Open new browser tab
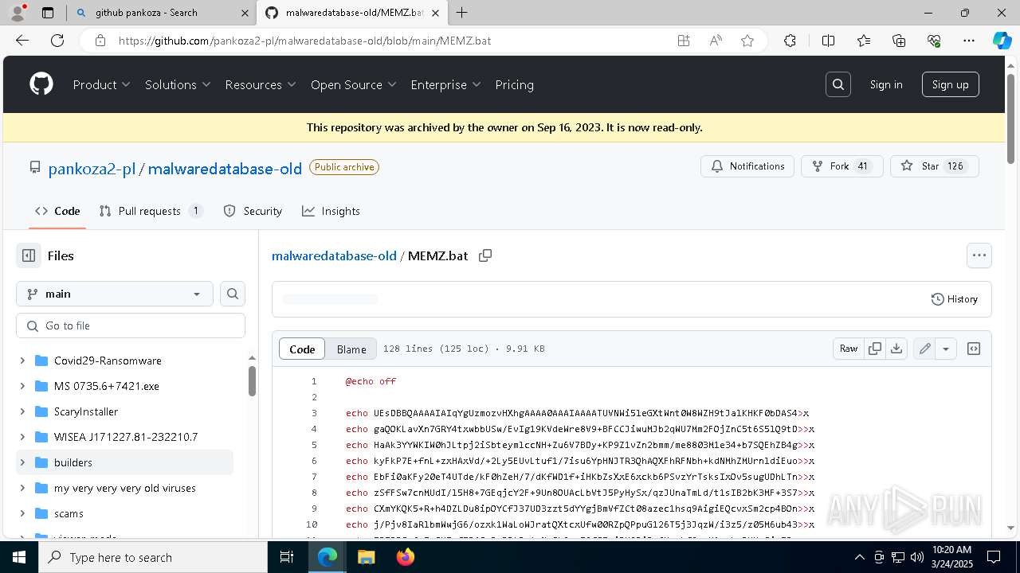This screenshot has height=573, width=1020. point(462,13)
